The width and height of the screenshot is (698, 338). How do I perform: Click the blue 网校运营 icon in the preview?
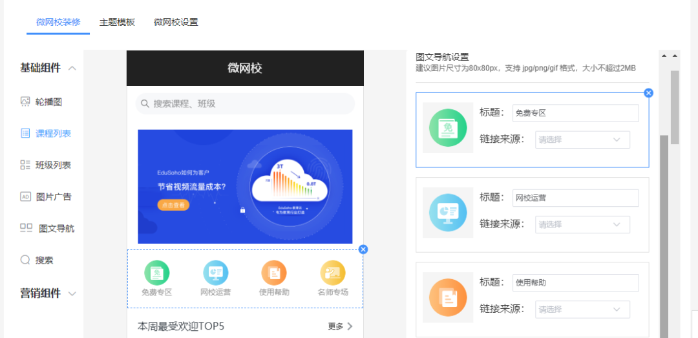click(x=215, y=273)
